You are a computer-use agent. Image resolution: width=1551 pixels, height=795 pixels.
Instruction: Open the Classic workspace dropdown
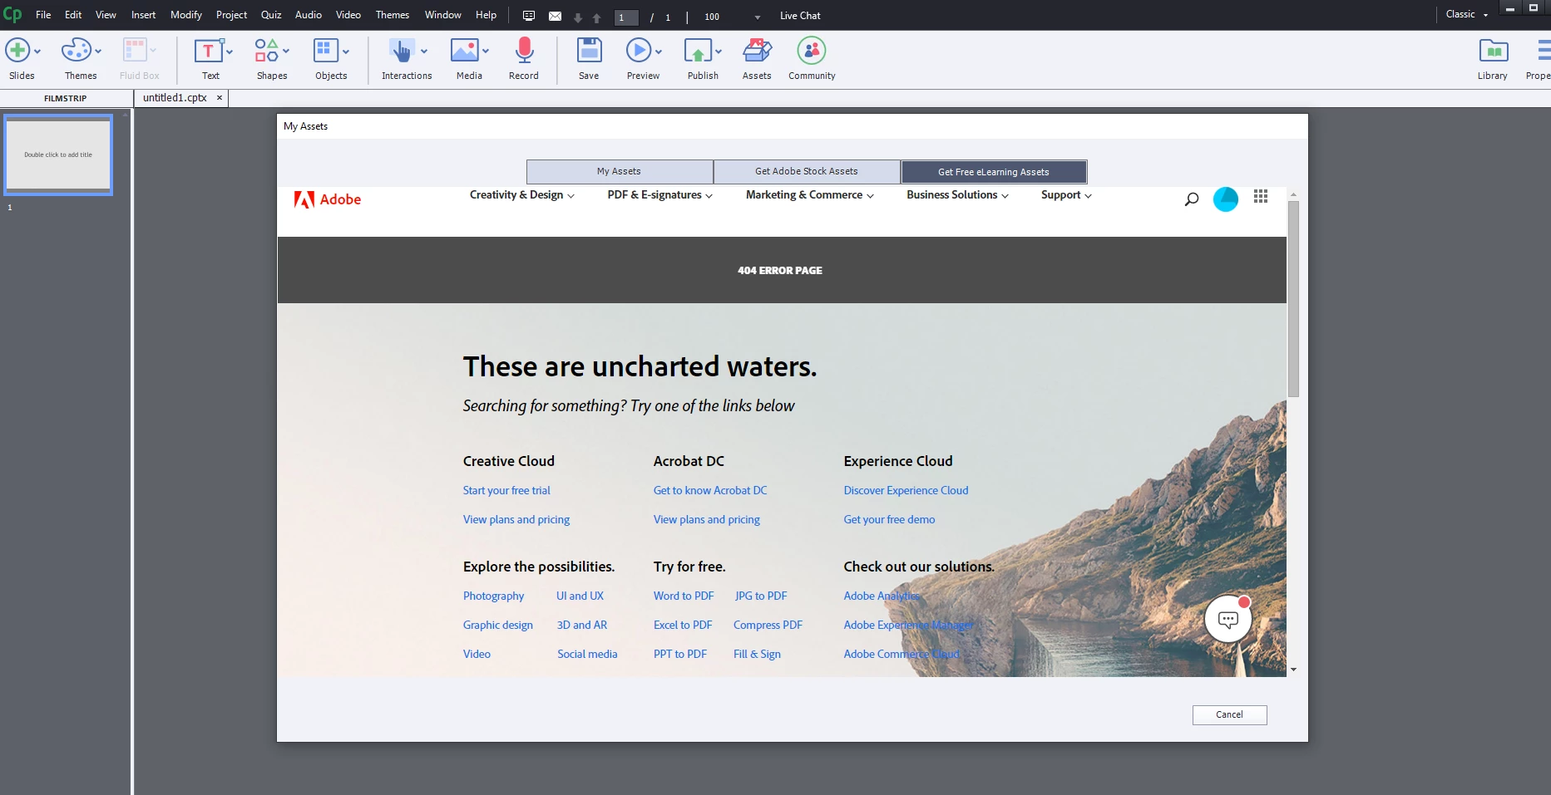coord(1467,14)
